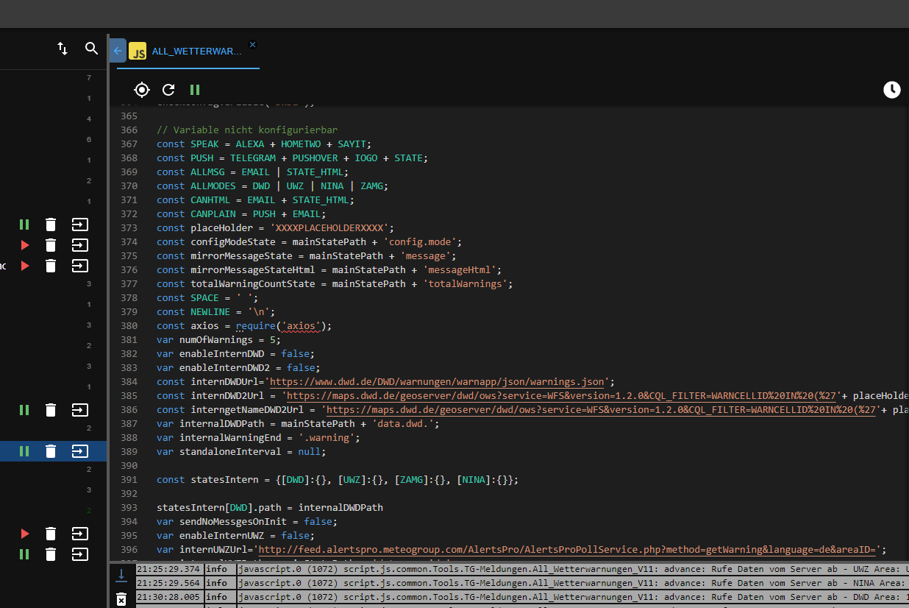Click 'CANPLAIN' on line 372
The height and width of the screenshot is (608, 909).
coord(213,213)
